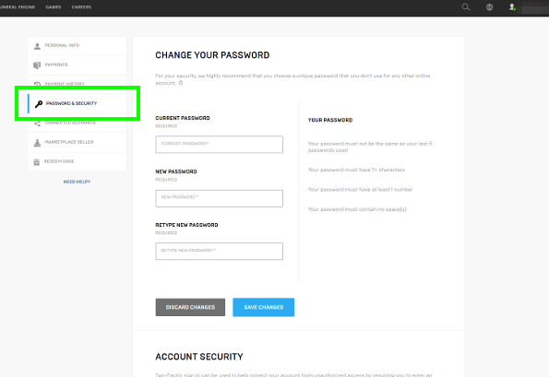Viewport: 549px width, 377px height.
Task: Open the search magnifier icon
Action: click(466, 7)
